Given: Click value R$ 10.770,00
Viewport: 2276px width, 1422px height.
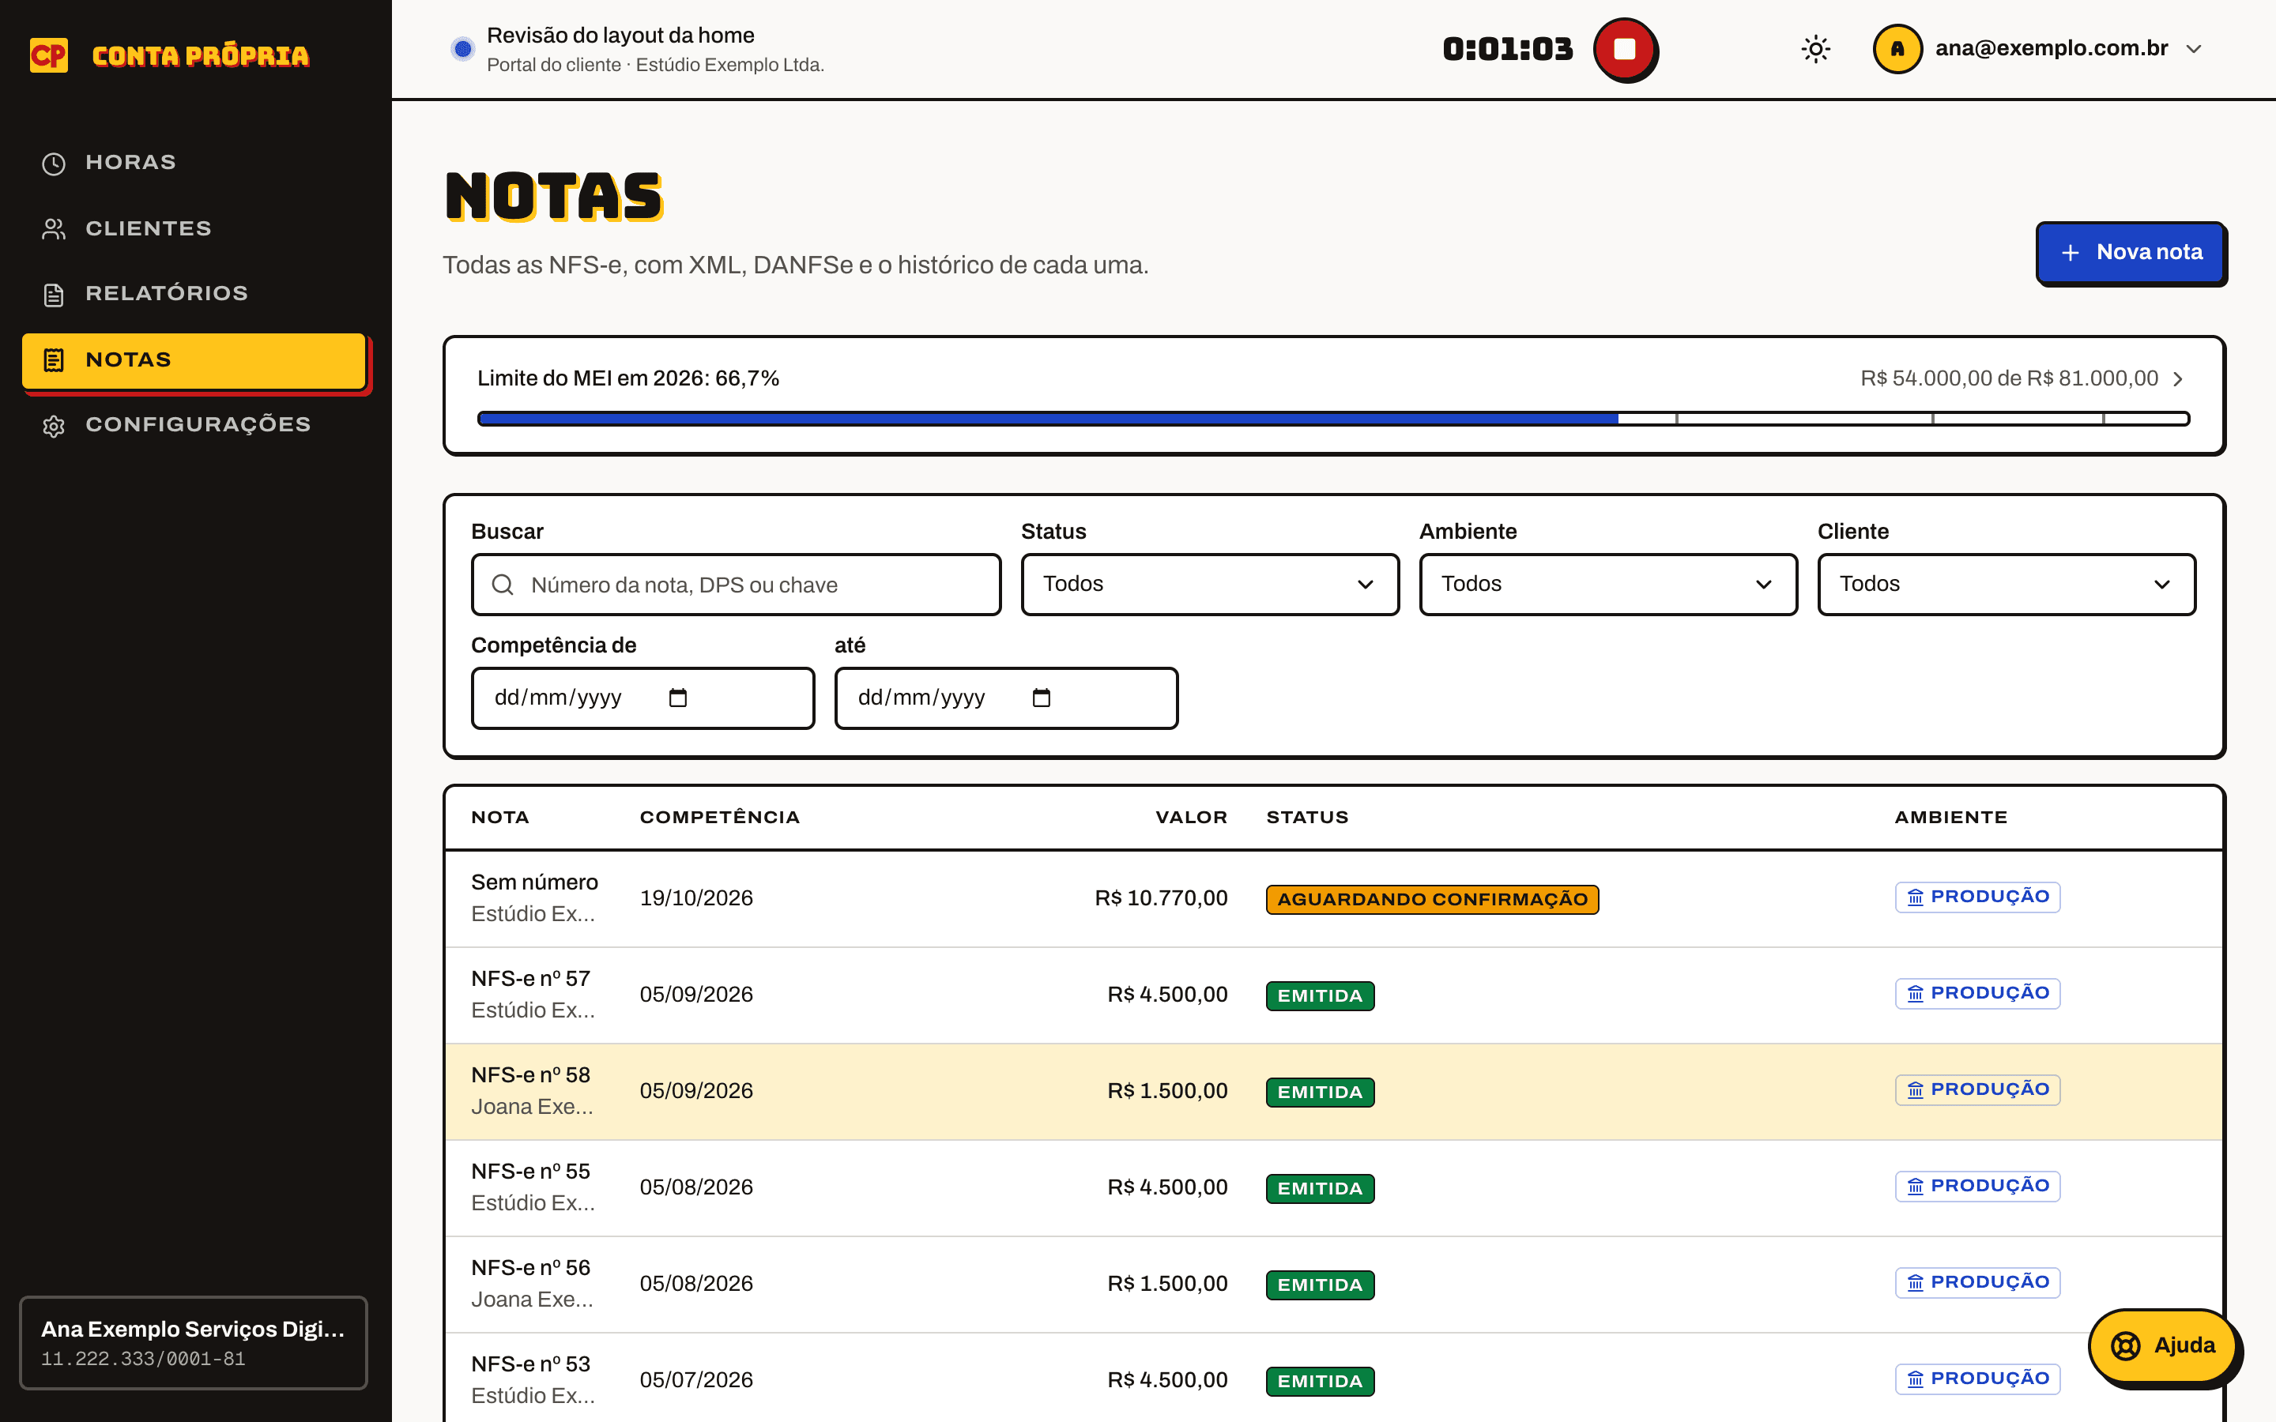Looking at the screenshot, I should coord(1162,898).
